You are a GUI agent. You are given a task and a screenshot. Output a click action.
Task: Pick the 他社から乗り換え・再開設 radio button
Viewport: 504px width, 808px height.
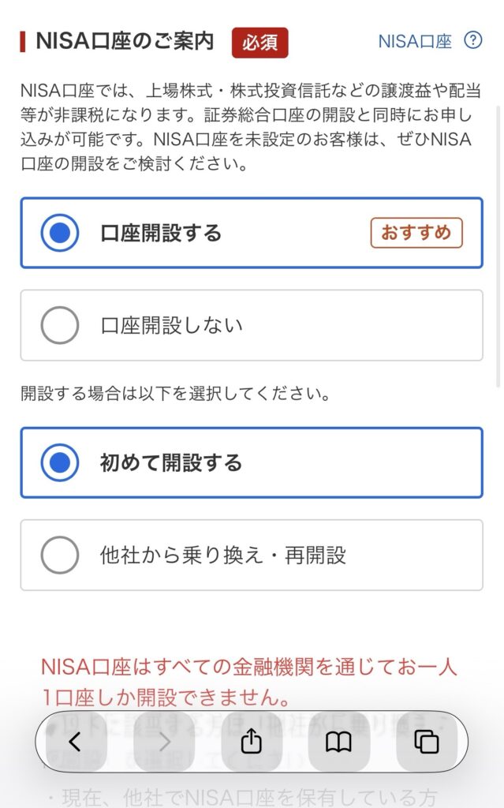tap(60, 555)
